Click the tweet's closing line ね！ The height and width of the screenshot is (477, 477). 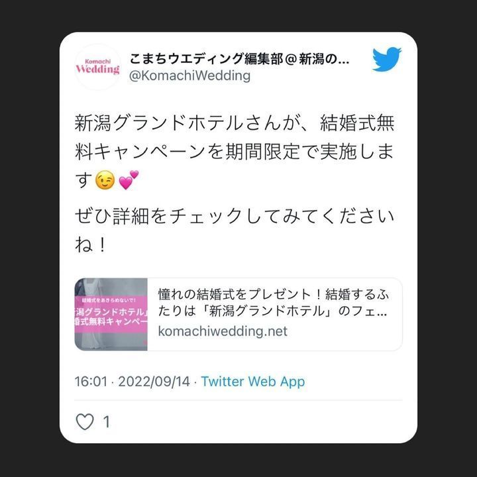click(90, 244)
